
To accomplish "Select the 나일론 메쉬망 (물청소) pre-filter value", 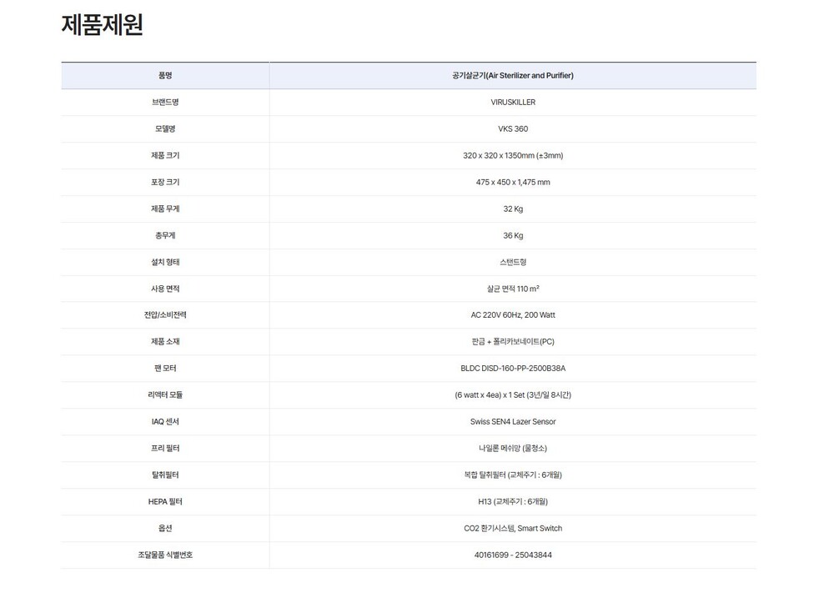I will (512, 448).
